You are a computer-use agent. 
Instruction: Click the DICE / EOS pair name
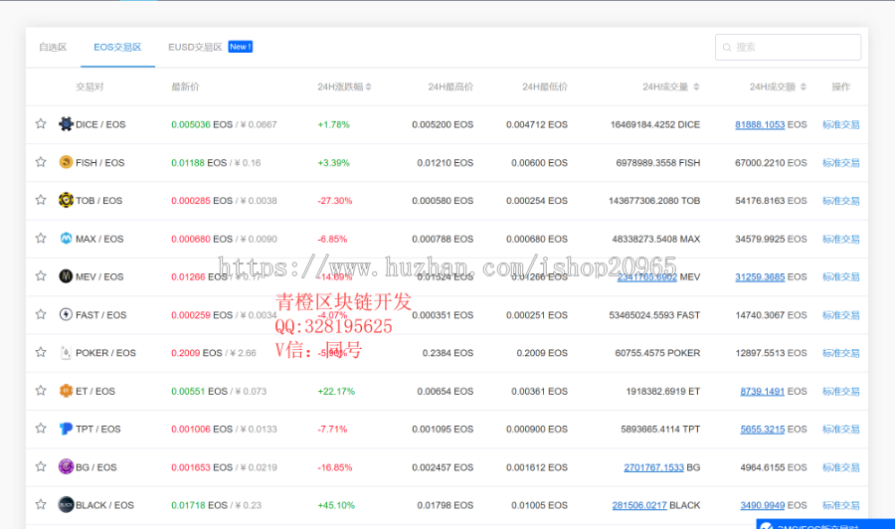tap(100, 124)
